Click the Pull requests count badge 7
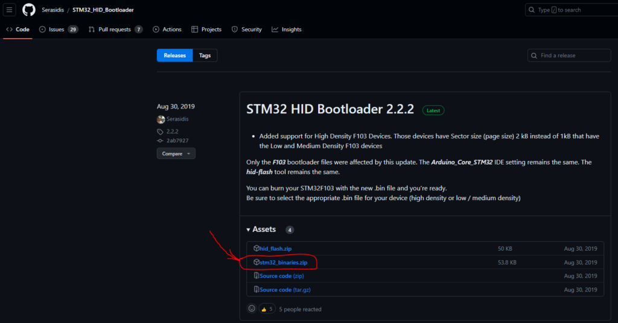 138,30
